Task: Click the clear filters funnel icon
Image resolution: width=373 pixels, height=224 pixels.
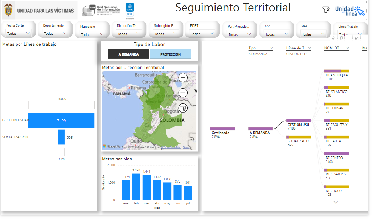Action: [326, 10]
